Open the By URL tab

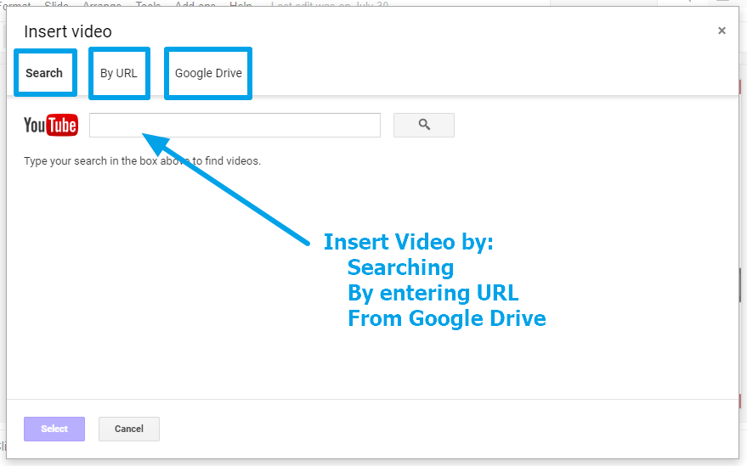(118, 73)
